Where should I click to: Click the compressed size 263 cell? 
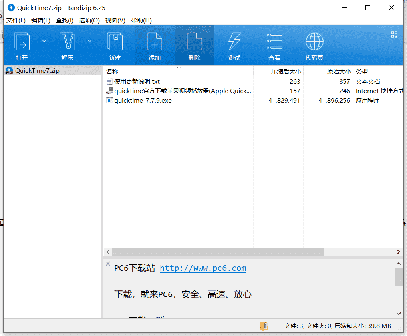click(x=295, y=81)
